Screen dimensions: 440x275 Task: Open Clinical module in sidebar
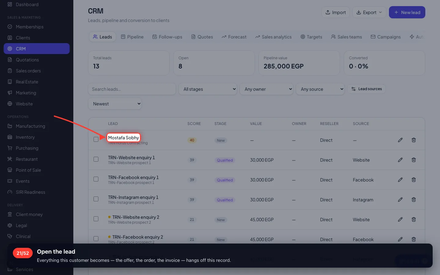click(x=37, y=237)
